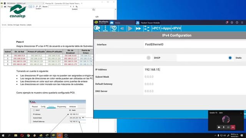
Task: Click the share screen icon in call window
Action: (228, 127)
